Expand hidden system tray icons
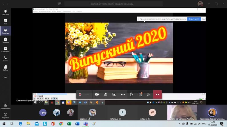The image size is (227, 127). pos(179,124)
